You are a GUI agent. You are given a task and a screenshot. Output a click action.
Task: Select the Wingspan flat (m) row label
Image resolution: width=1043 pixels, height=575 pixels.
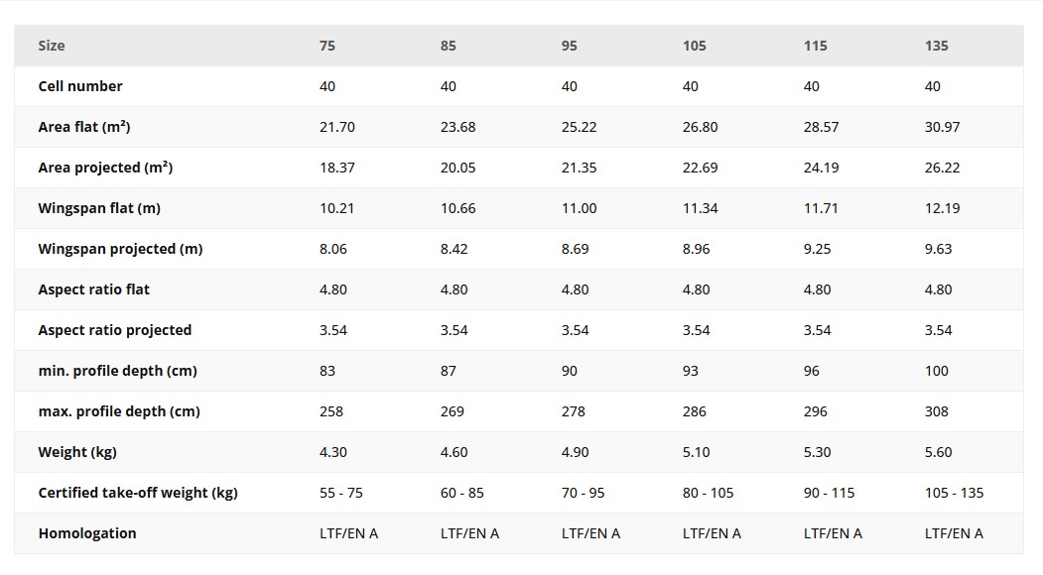pyautogui.click(x=99, y=208)
